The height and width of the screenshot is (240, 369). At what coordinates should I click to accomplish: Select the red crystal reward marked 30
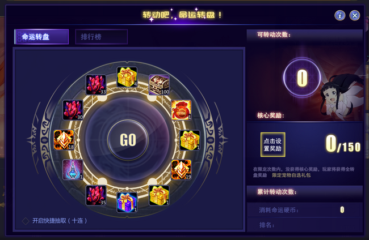(73, 110)
